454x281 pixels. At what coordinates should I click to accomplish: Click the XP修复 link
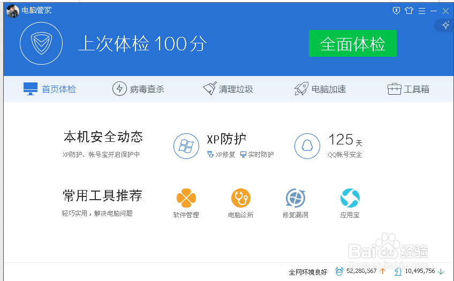tap(221, 155)
